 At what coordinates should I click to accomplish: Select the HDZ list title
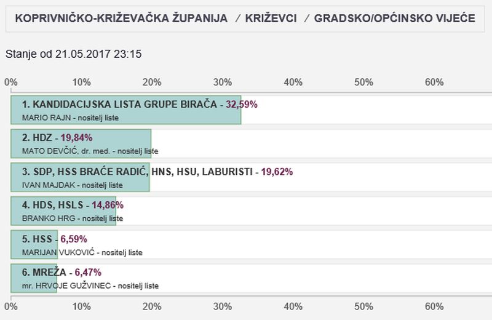(38, 138)
